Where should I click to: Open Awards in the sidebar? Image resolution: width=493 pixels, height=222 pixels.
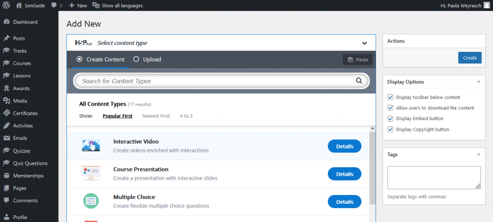21,88
